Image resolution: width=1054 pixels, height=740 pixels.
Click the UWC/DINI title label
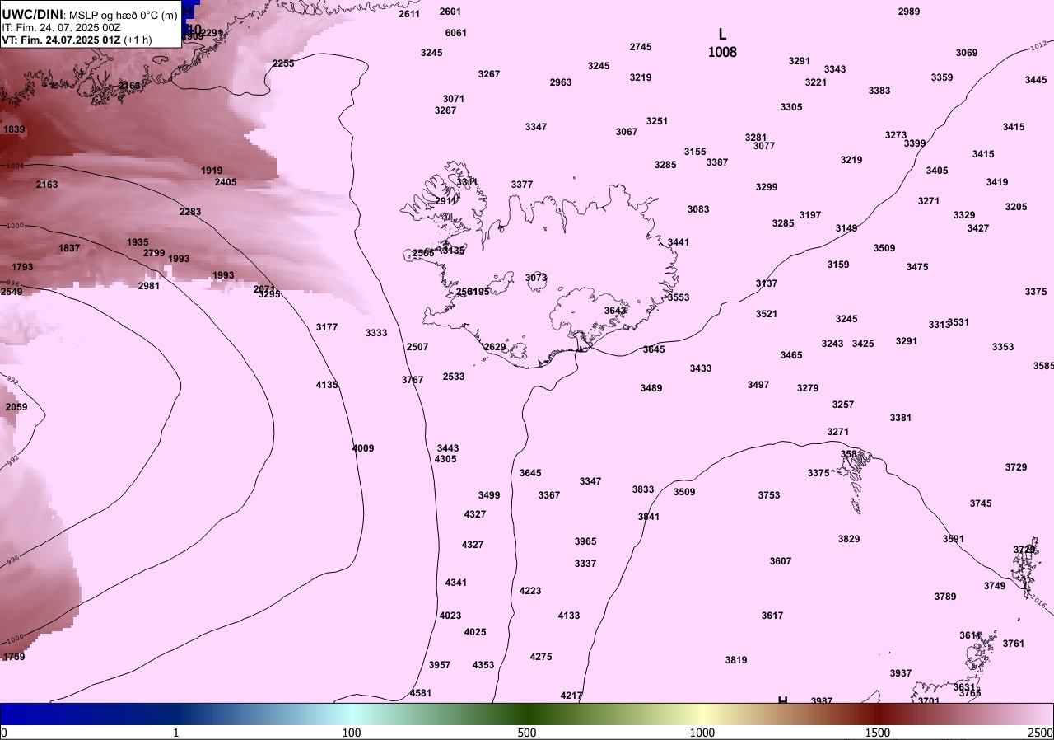point(33,14)
